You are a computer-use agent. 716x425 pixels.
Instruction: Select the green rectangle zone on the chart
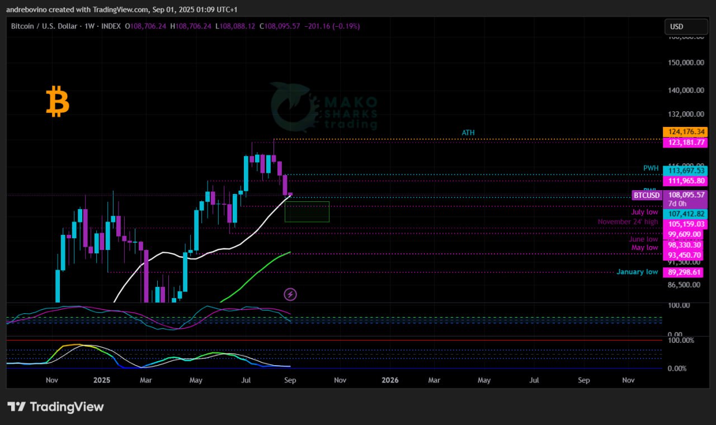pyautogui.click(x=307, y=211)
